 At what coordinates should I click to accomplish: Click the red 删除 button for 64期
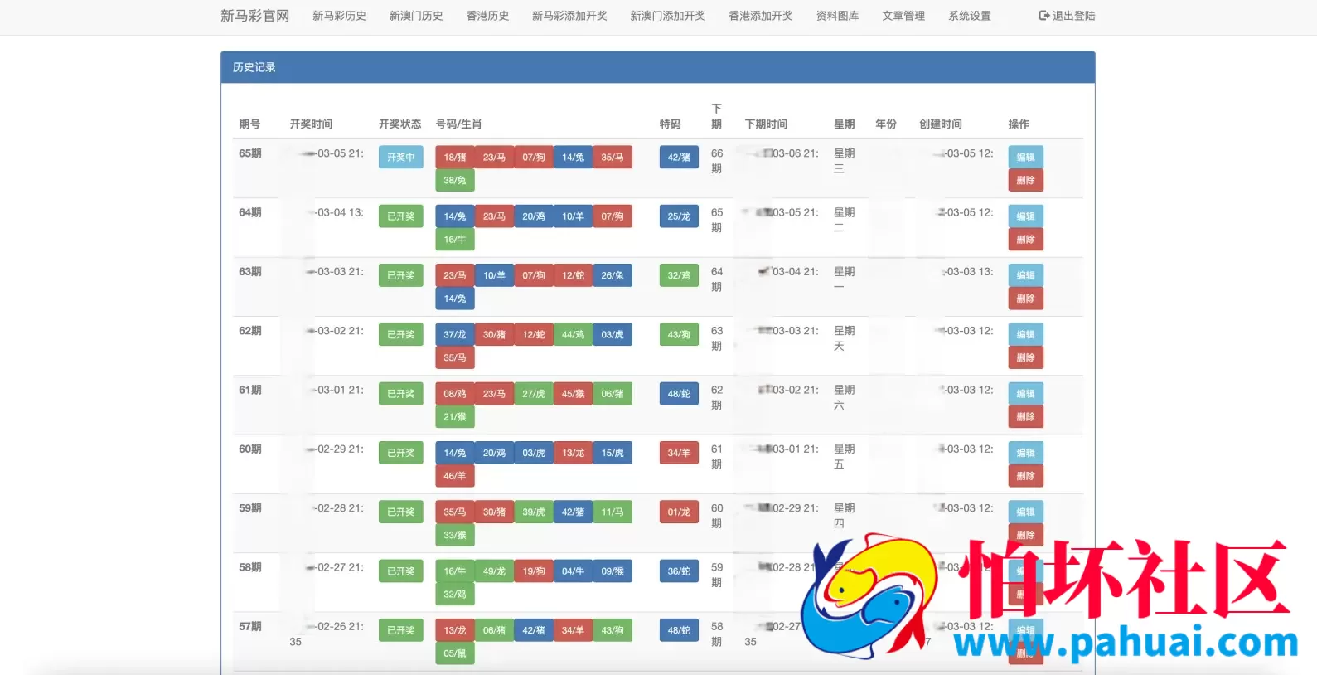1025,240
